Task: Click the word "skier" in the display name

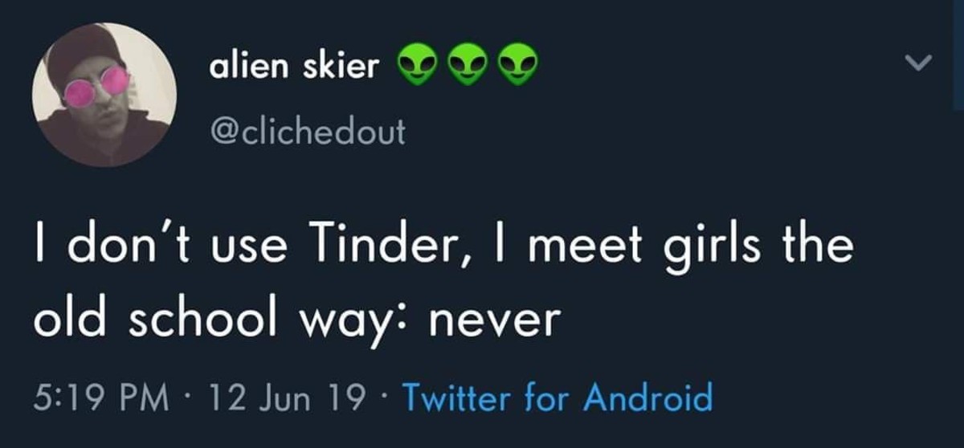Action: (340, 67)
